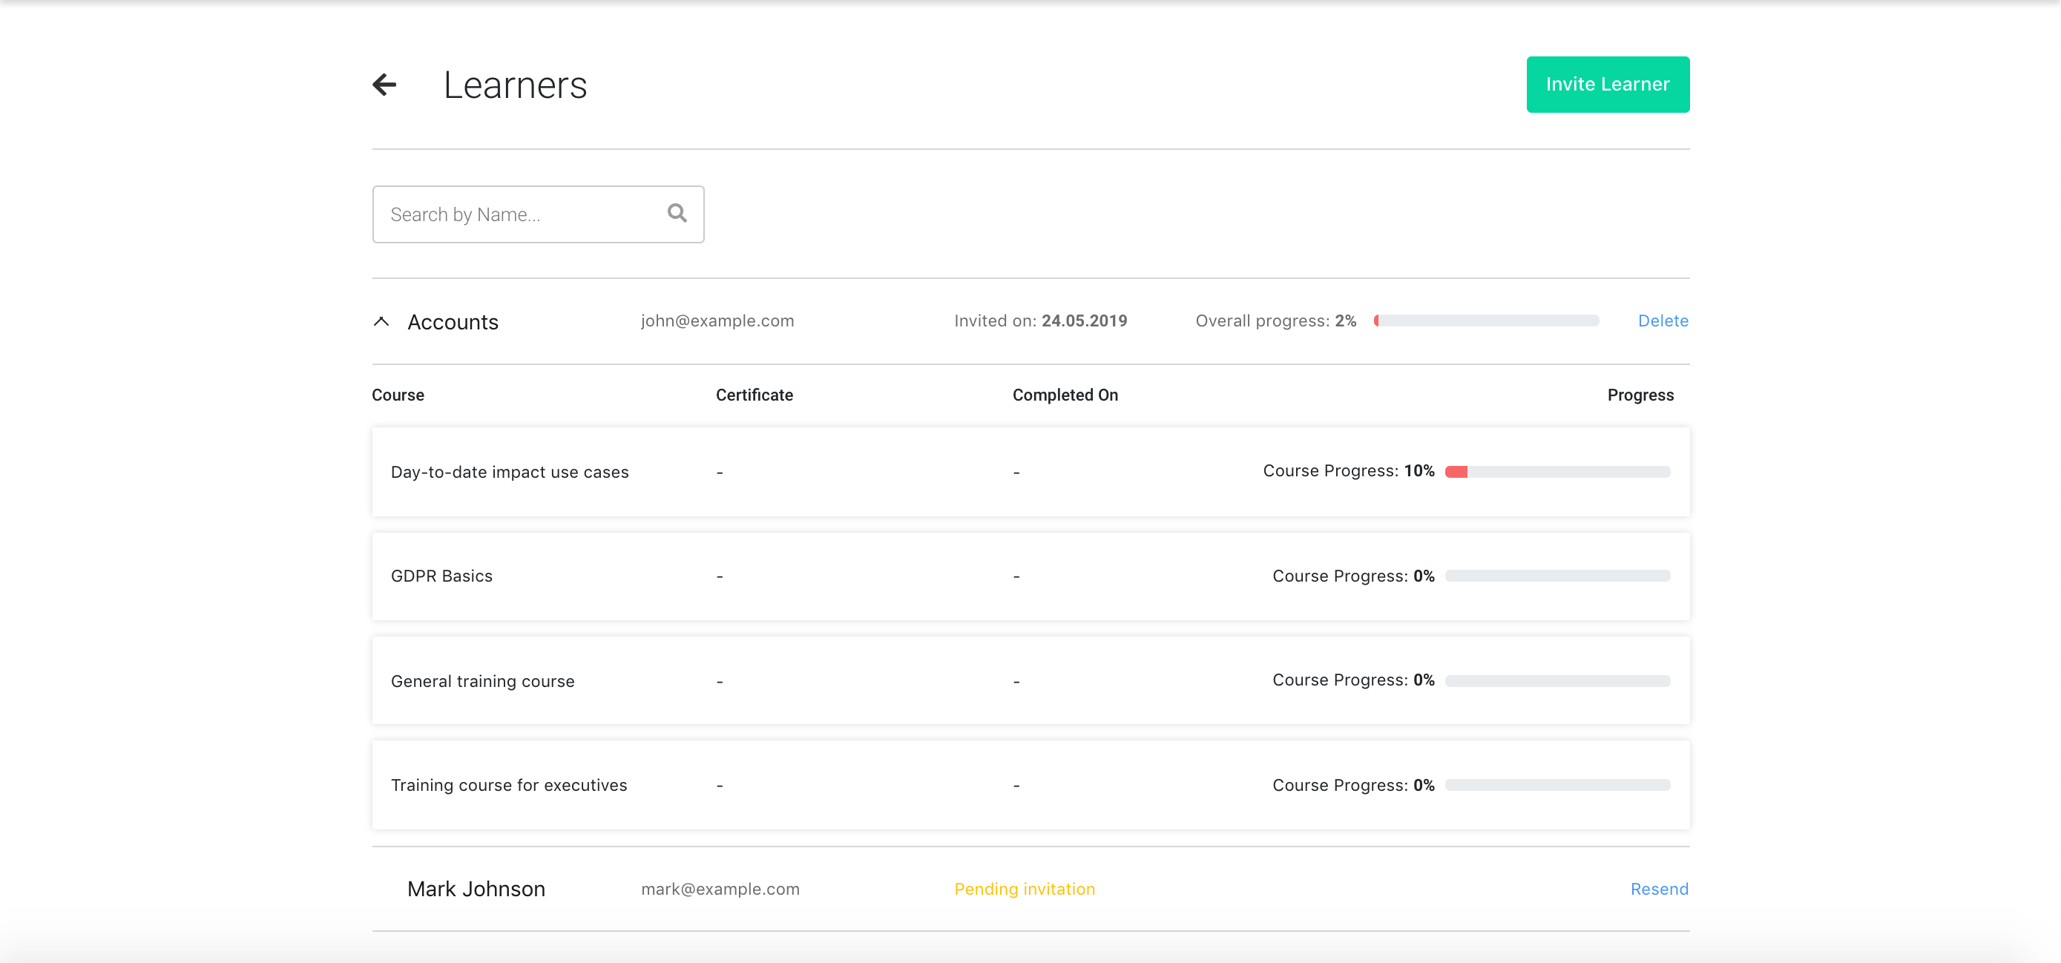Viewport: 2061px width, 963px height.
Task: Select Training course for executives row
Action: [x=509, y=786]
